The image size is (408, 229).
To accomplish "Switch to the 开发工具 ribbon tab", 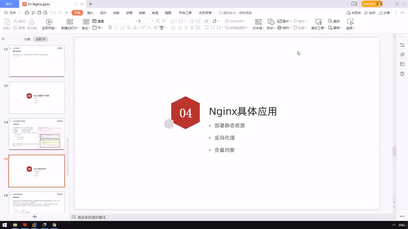I will pyautogui.click(x=185, y=13).
